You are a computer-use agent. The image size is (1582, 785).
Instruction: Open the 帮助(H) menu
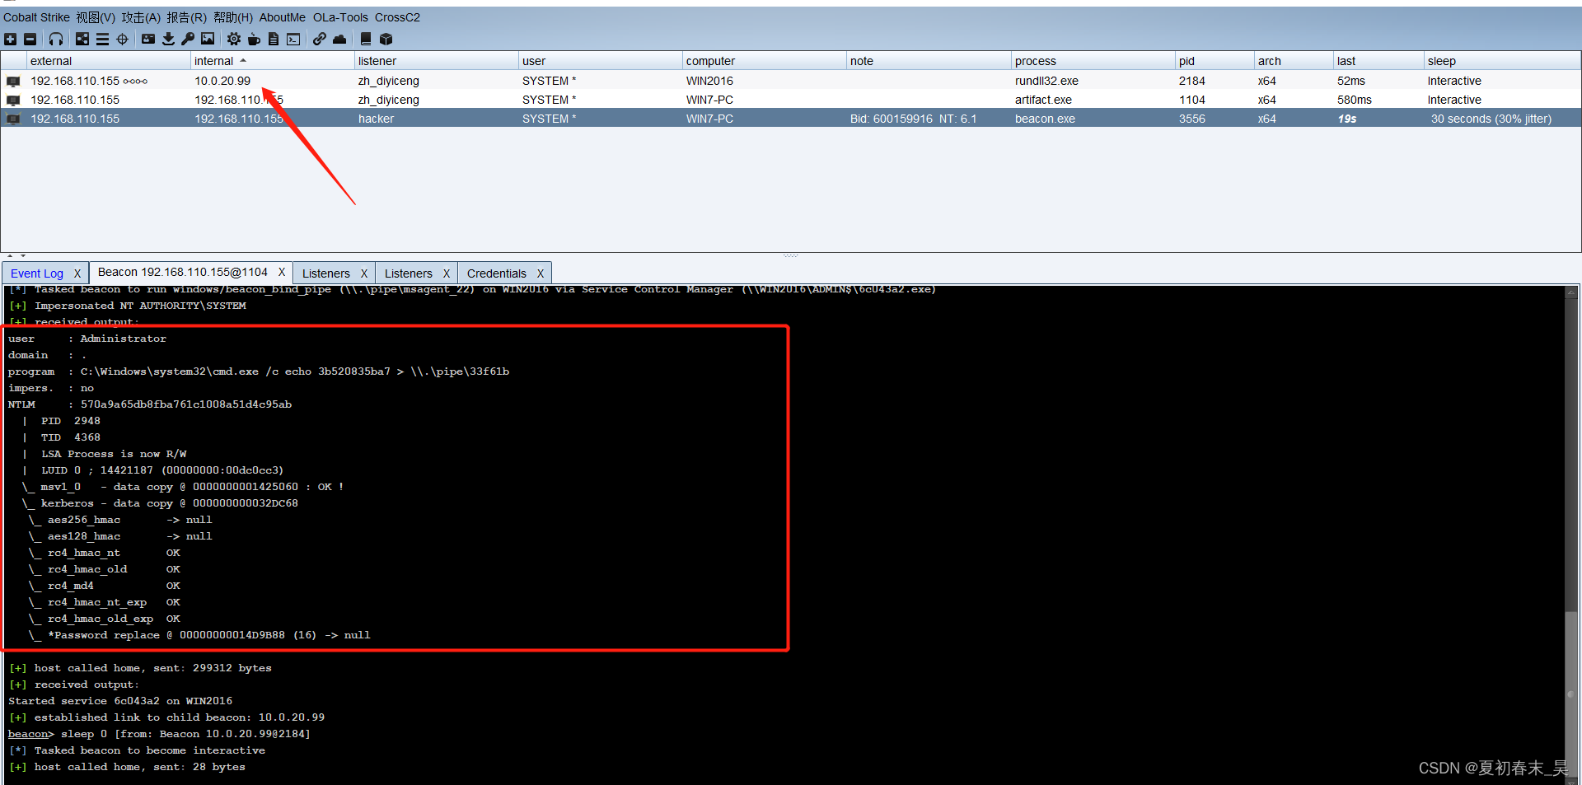tap(233, 17)
